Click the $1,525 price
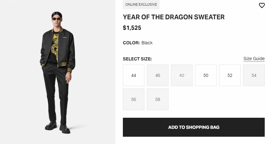The height and width of the screenshot is (144, 266). [x=132, y=28]
